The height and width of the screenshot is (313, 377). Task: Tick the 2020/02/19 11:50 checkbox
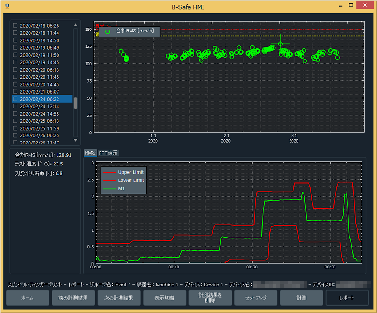pos(15,55)
